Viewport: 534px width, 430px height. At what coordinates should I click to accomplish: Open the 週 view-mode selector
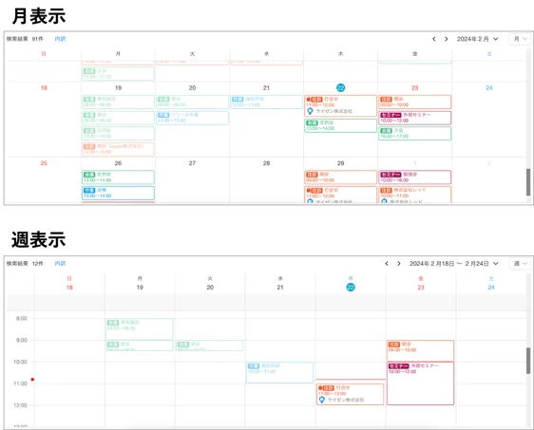coord(520,264)
